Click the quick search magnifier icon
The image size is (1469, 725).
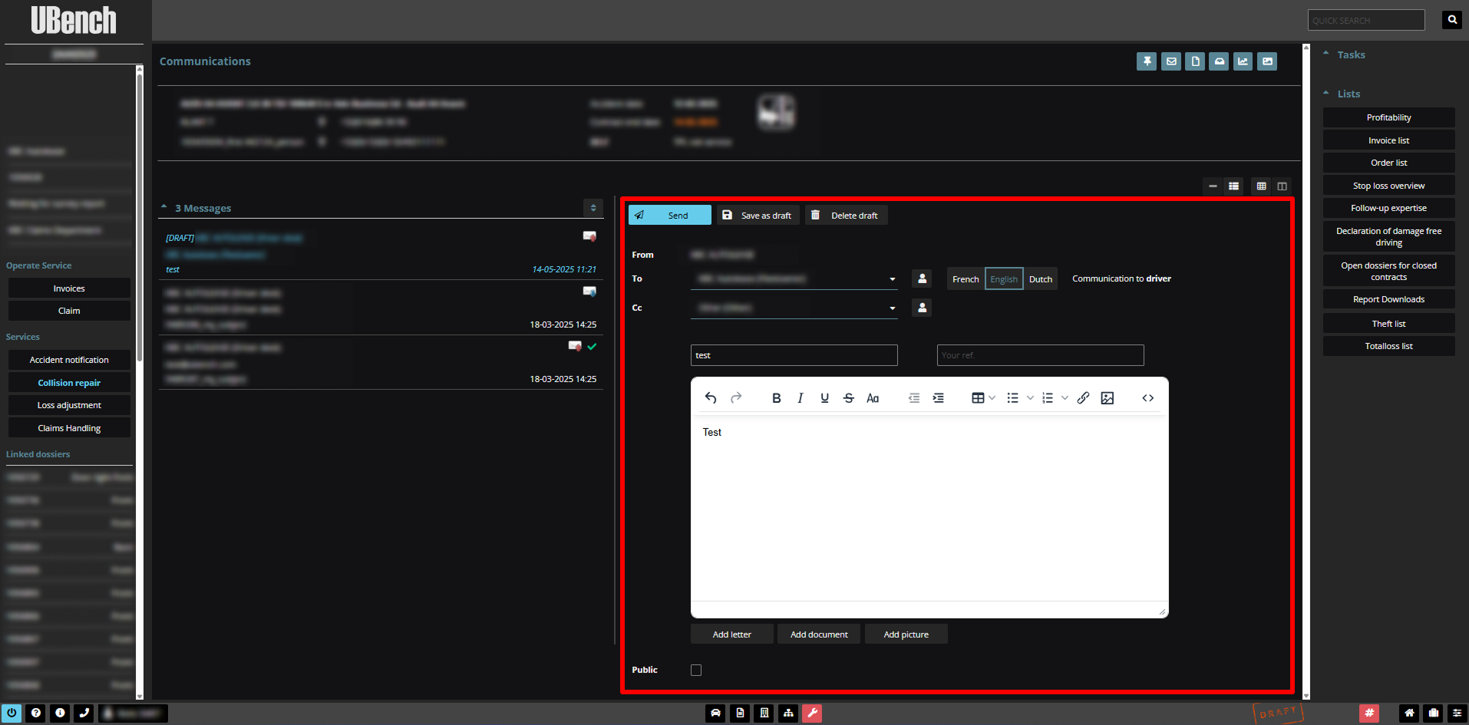(1451, 20)
